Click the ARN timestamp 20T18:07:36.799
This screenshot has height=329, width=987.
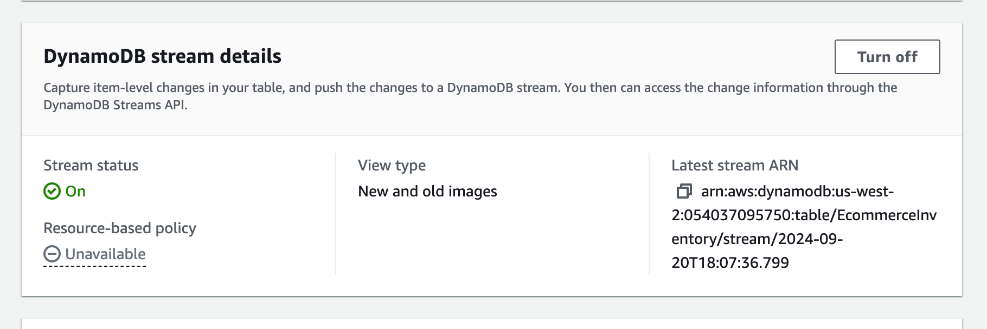click(x=730, y=262)
